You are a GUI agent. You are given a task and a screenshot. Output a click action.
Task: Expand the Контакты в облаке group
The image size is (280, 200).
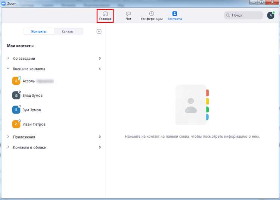[x=8, y=147]
